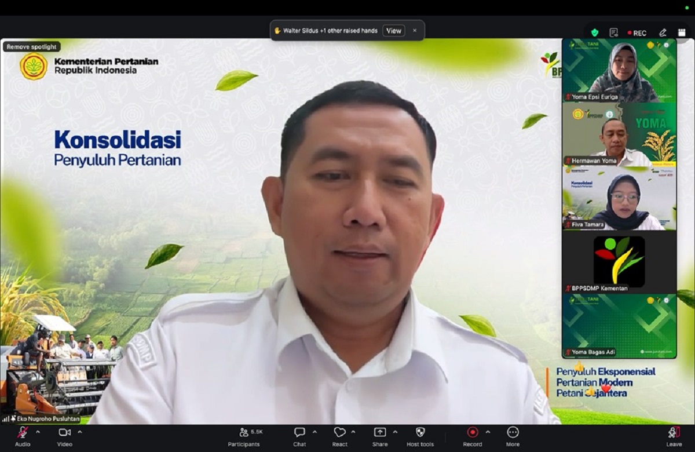Open annotation pen tool icon
Screen dimensions: 695x452
pos(663,32)
